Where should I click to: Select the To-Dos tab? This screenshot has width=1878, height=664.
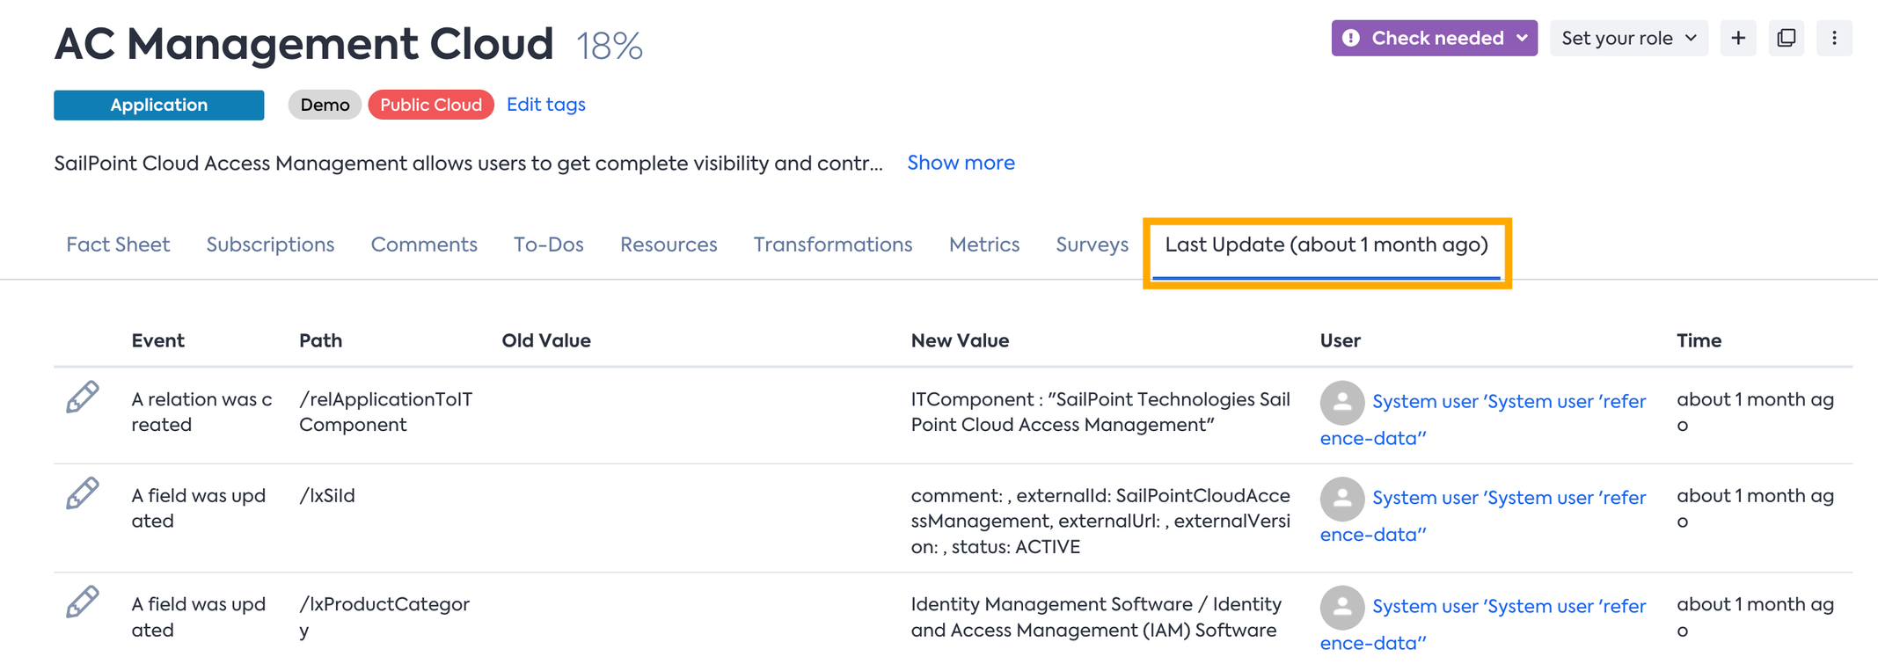[x=549, y=244]
